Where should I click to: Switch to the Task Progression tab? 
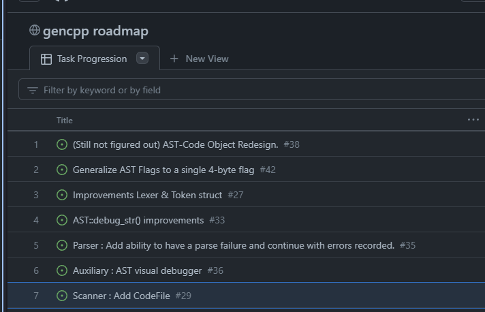tap(91, 59)
